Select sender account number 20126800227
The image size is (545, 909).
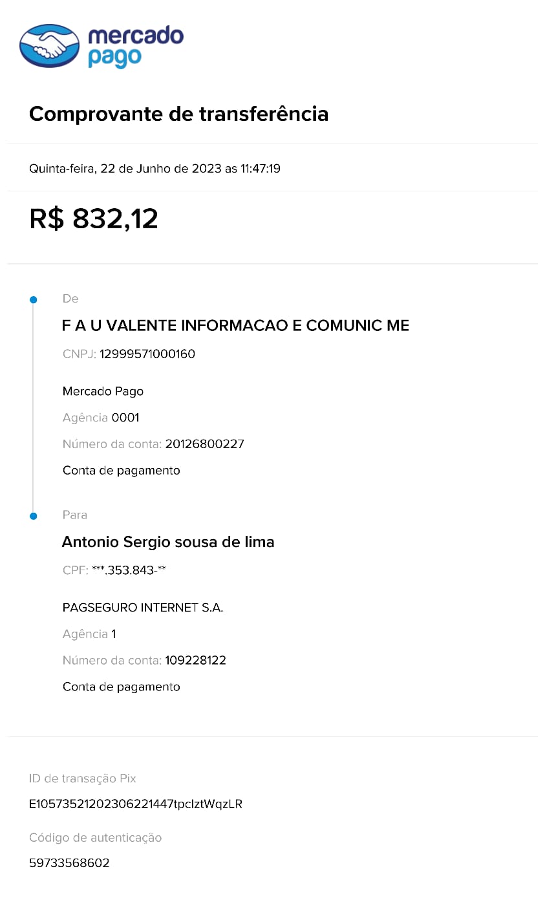pos(205,444)
